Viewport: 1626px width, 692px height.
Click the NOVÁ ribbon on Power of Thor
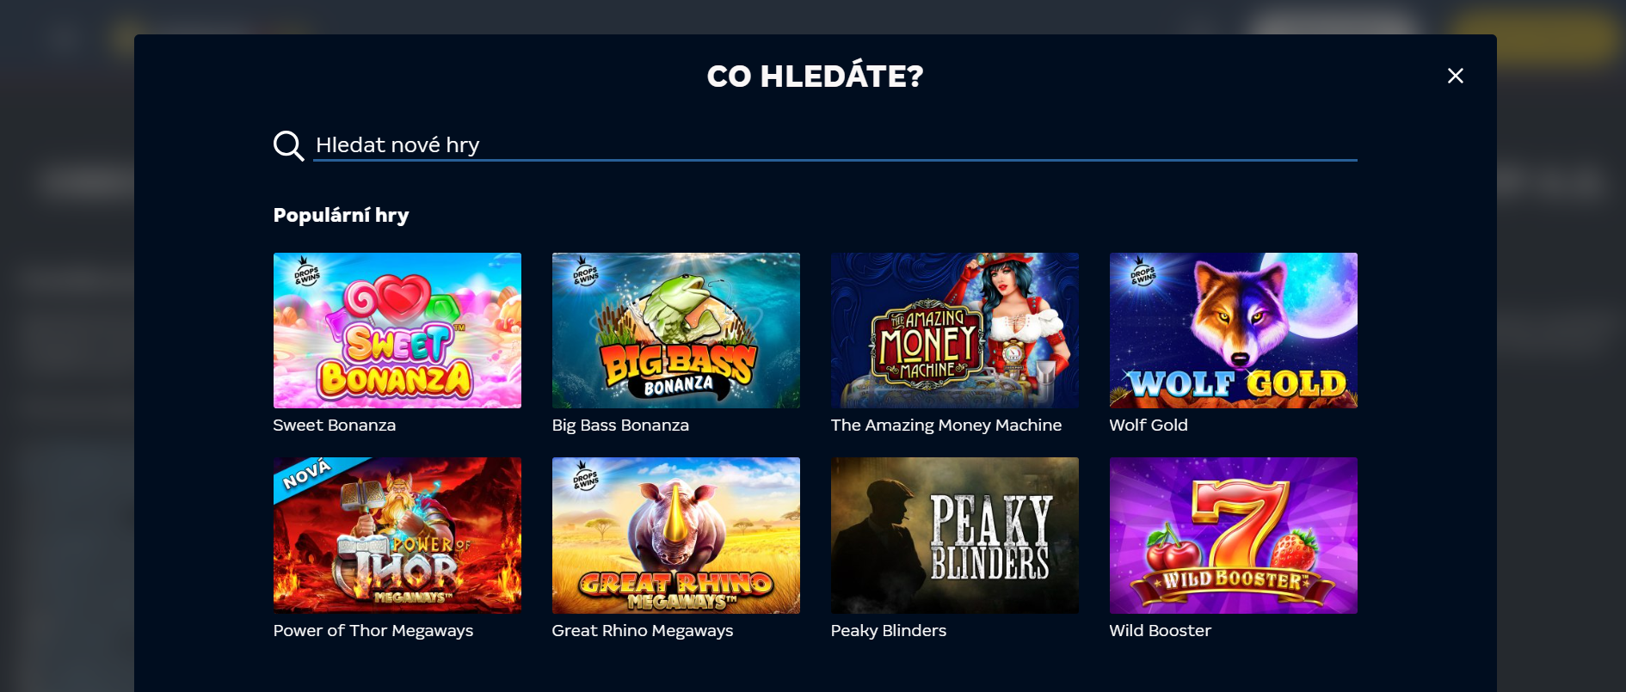pyautogui.click(x=306, y=475)
